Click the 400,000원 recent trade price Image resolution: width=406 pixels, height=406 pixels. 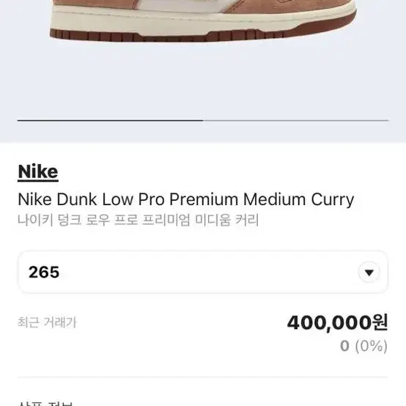coord(337,322)
